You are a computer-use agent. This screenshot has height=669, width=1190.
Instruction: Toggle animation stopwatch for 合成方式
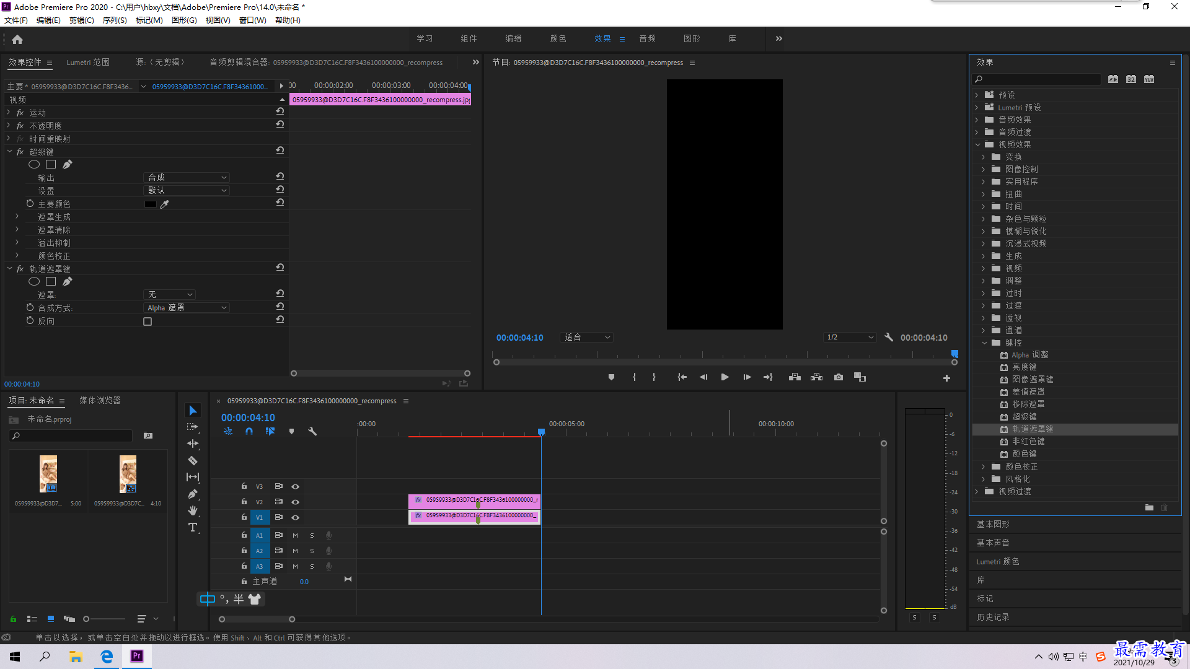[x=30, y=307]
